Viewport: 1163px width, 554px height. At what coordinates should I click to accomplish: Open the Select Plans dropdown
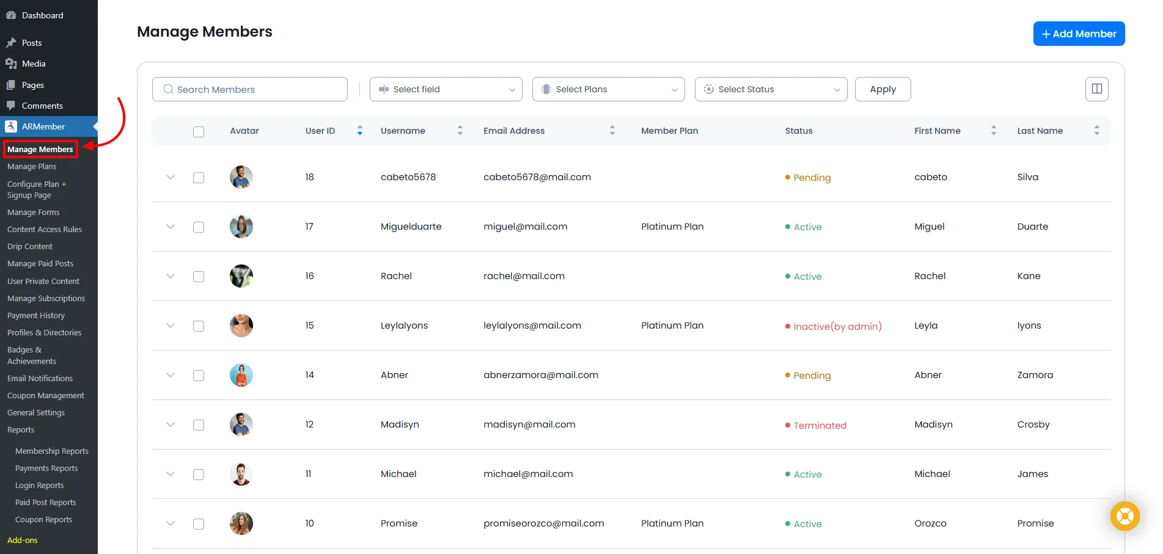click(x=608, y=89)
